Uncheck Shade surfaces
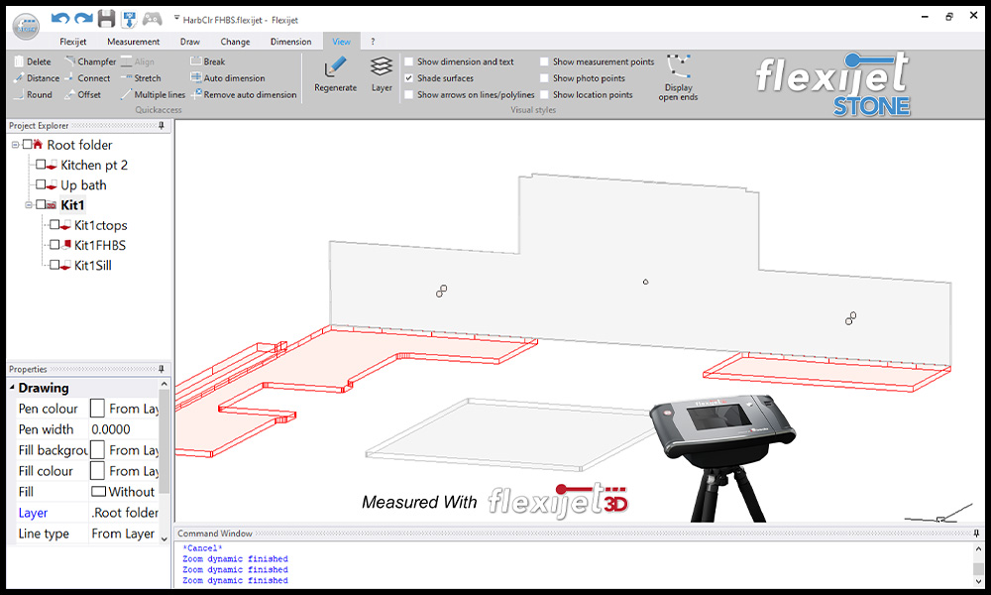Viewport: 991px width, 595px height. tap(409, 78)
